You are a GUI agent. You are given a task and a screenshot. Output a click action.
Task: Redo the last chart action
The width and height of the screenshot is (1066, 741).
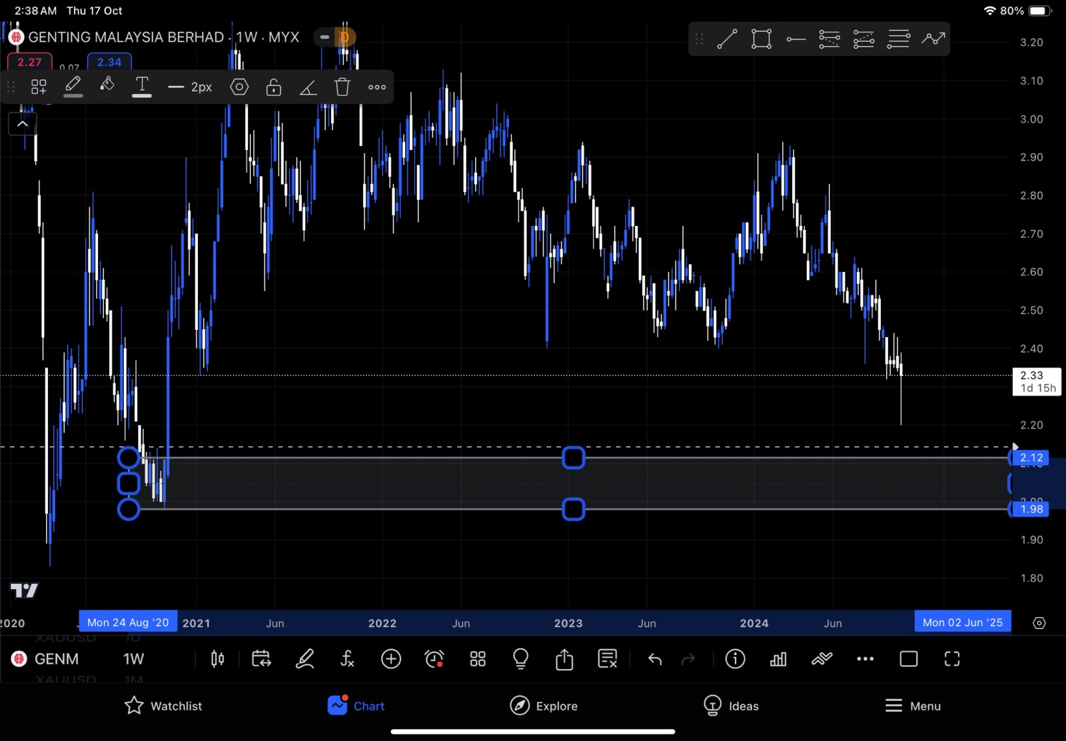(x=688, y=659)
